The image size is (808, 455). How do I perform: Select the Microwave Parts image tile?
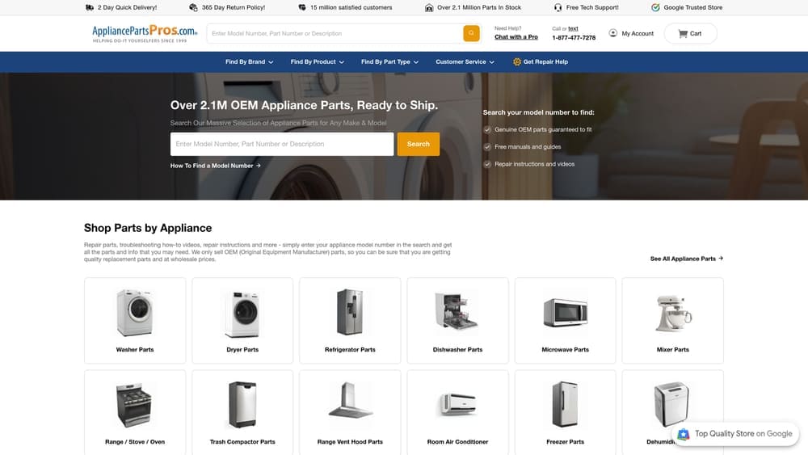[565, 313]
